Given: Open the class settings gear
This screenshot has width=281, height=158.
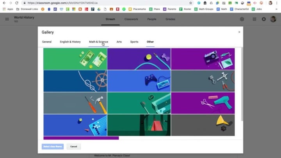Looking at the screenshot, I should pos(242,19).
